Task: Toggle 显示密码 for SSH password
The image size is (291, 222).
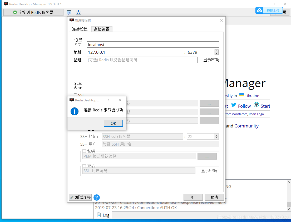Action: point(198,171)
